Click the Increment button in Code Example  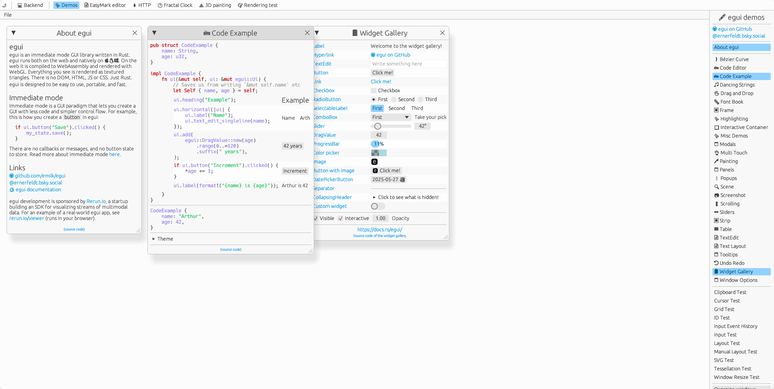pos(295,171)
